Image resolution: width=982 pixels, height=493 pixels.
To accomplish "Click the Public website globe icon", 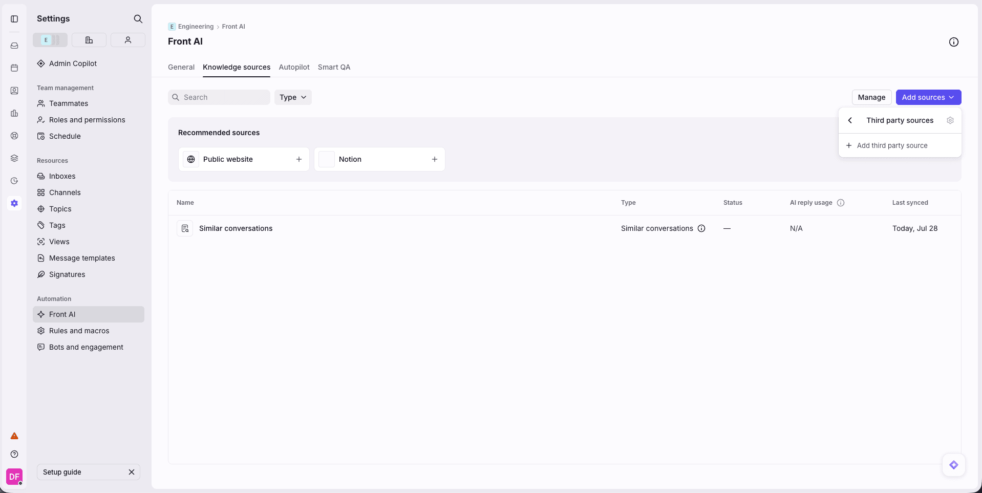I will click(191, 159).
